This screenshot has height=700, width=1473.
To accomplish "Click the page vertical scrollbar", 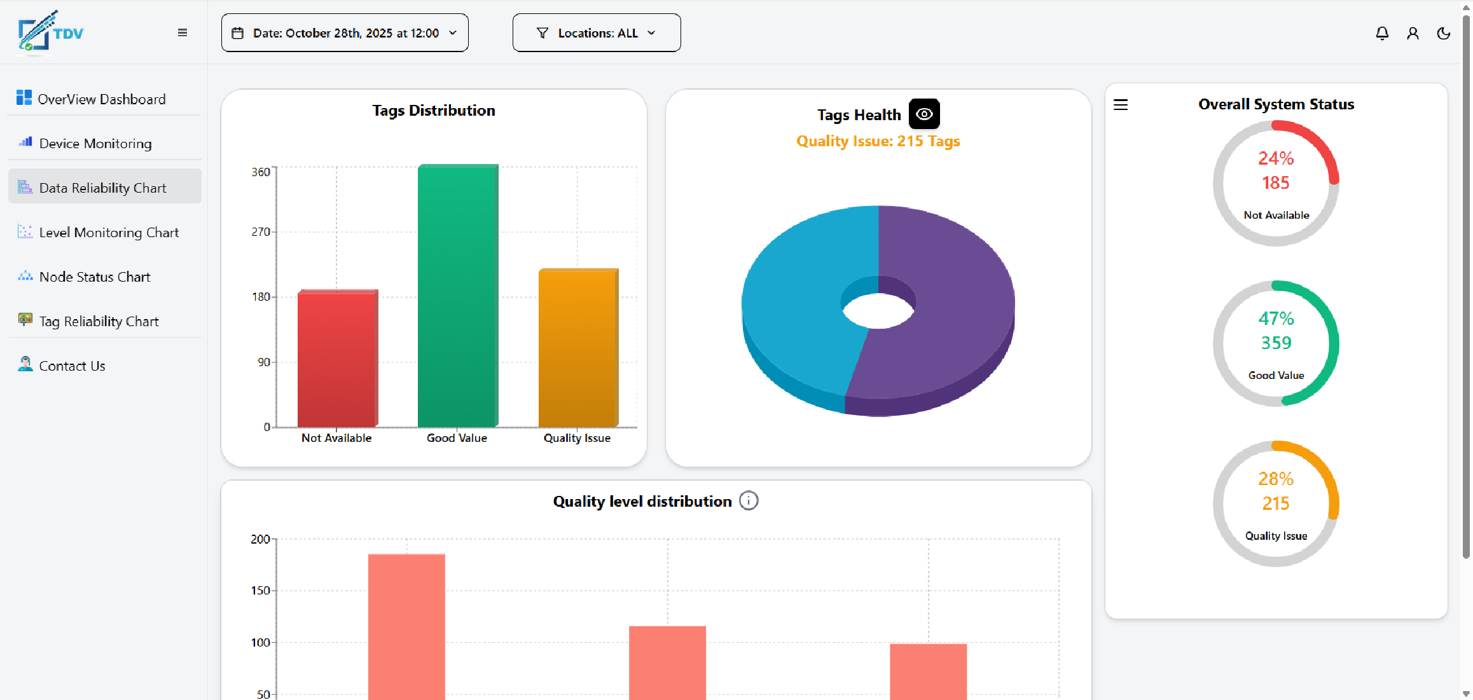I will pyautogui.click(x=1465, y=286).
